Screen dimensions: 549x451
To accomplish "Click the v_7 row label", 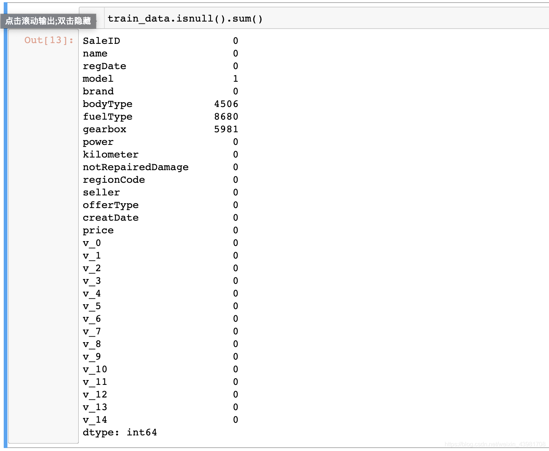I will click(x=92, y=331).
